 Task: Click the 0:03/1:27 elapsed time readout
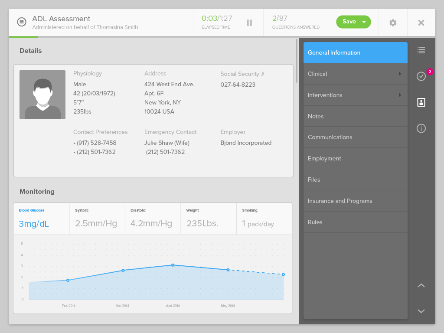[x=217, y=18]
